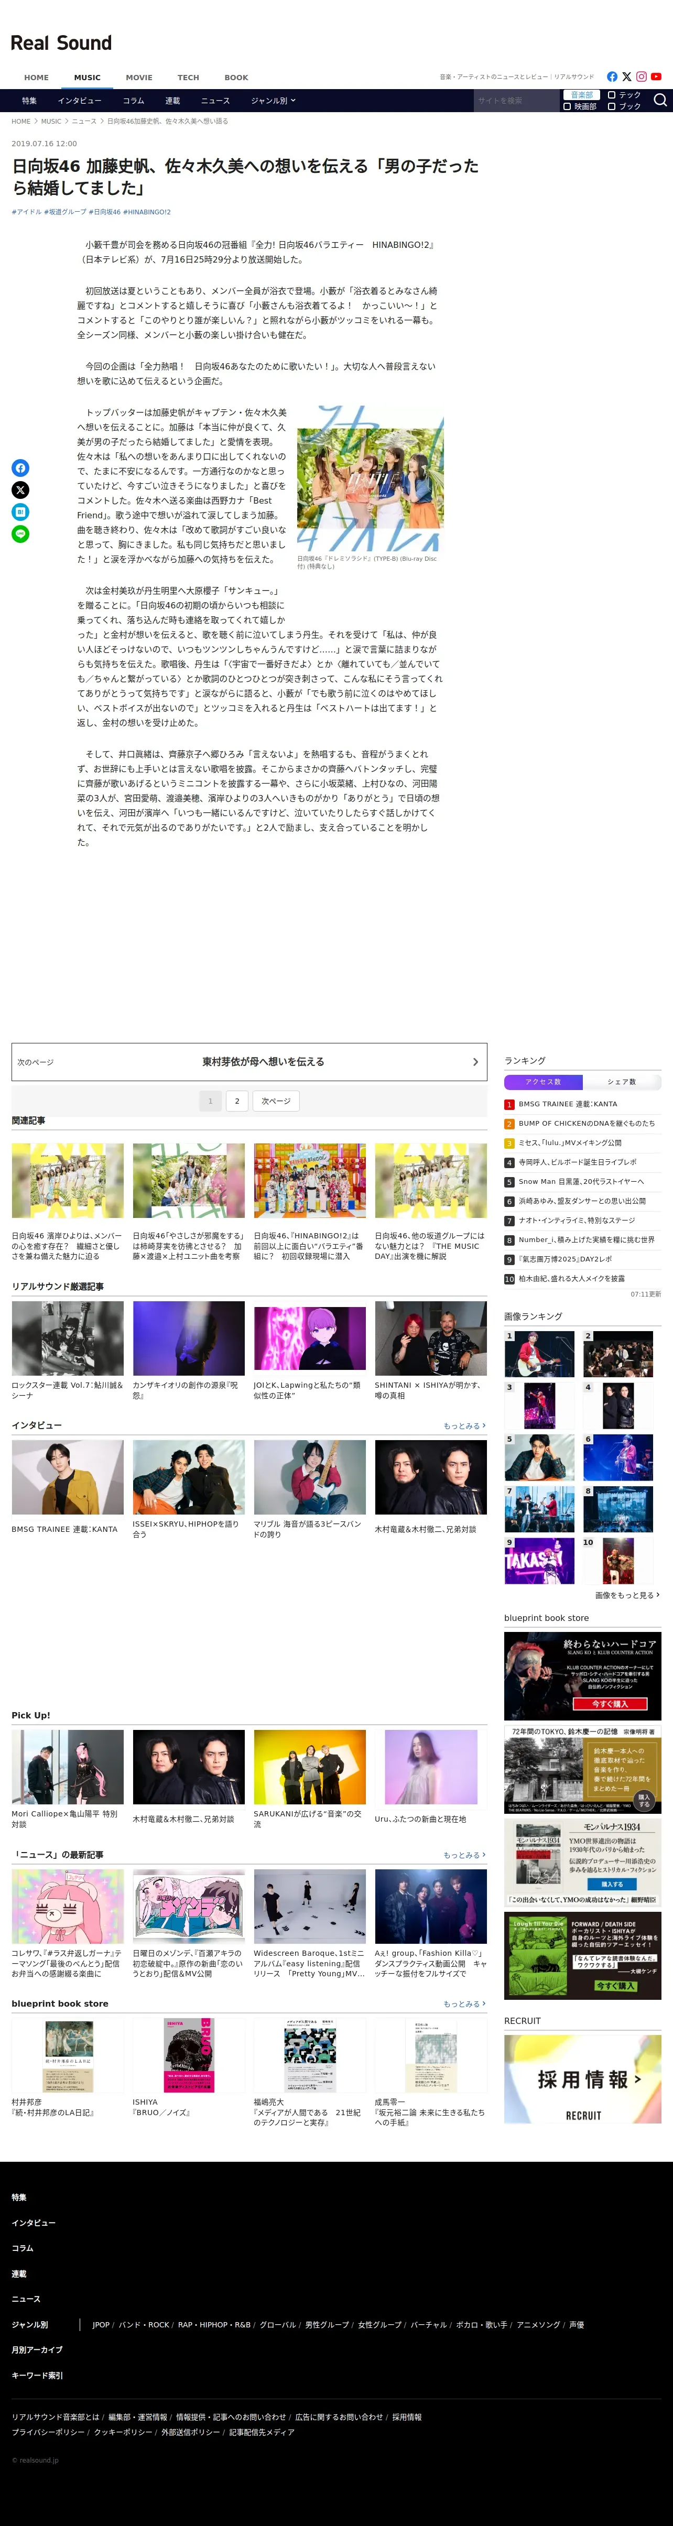Focus the site search input field

coord(516,101)
